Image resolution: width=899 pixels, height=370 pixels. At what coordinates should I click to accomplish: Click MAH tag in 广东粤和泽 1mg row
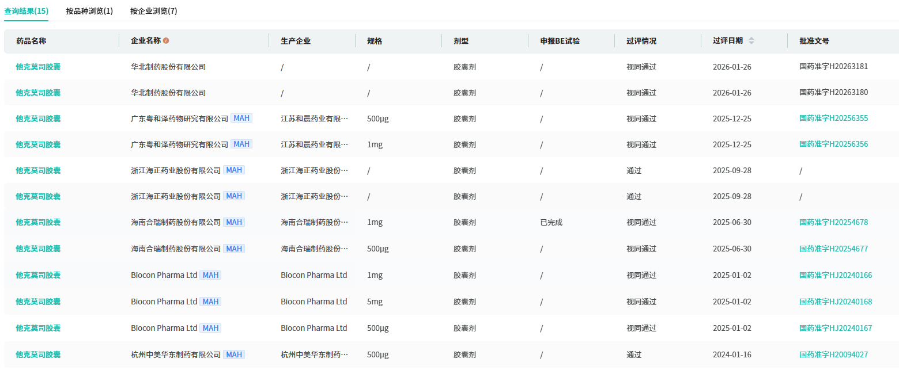pyautogui.click(x=241, y=144)
